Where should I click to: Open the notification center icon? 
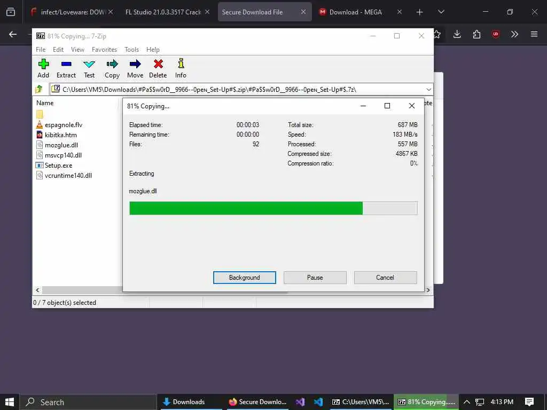pos(529,402)
